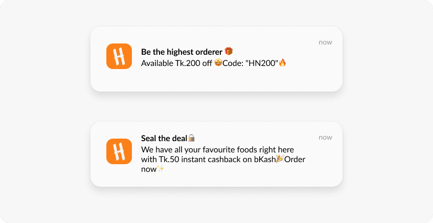This screenshot has width=433, height=223.
Task: Click the sparkles emoji after Order now
Action: 161,169
